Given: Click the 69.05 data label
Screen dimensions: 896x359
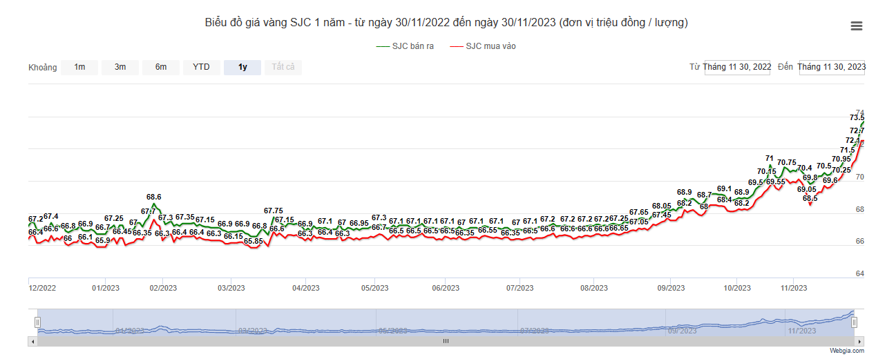Looking at the screenshot, I should coord(806,189).
